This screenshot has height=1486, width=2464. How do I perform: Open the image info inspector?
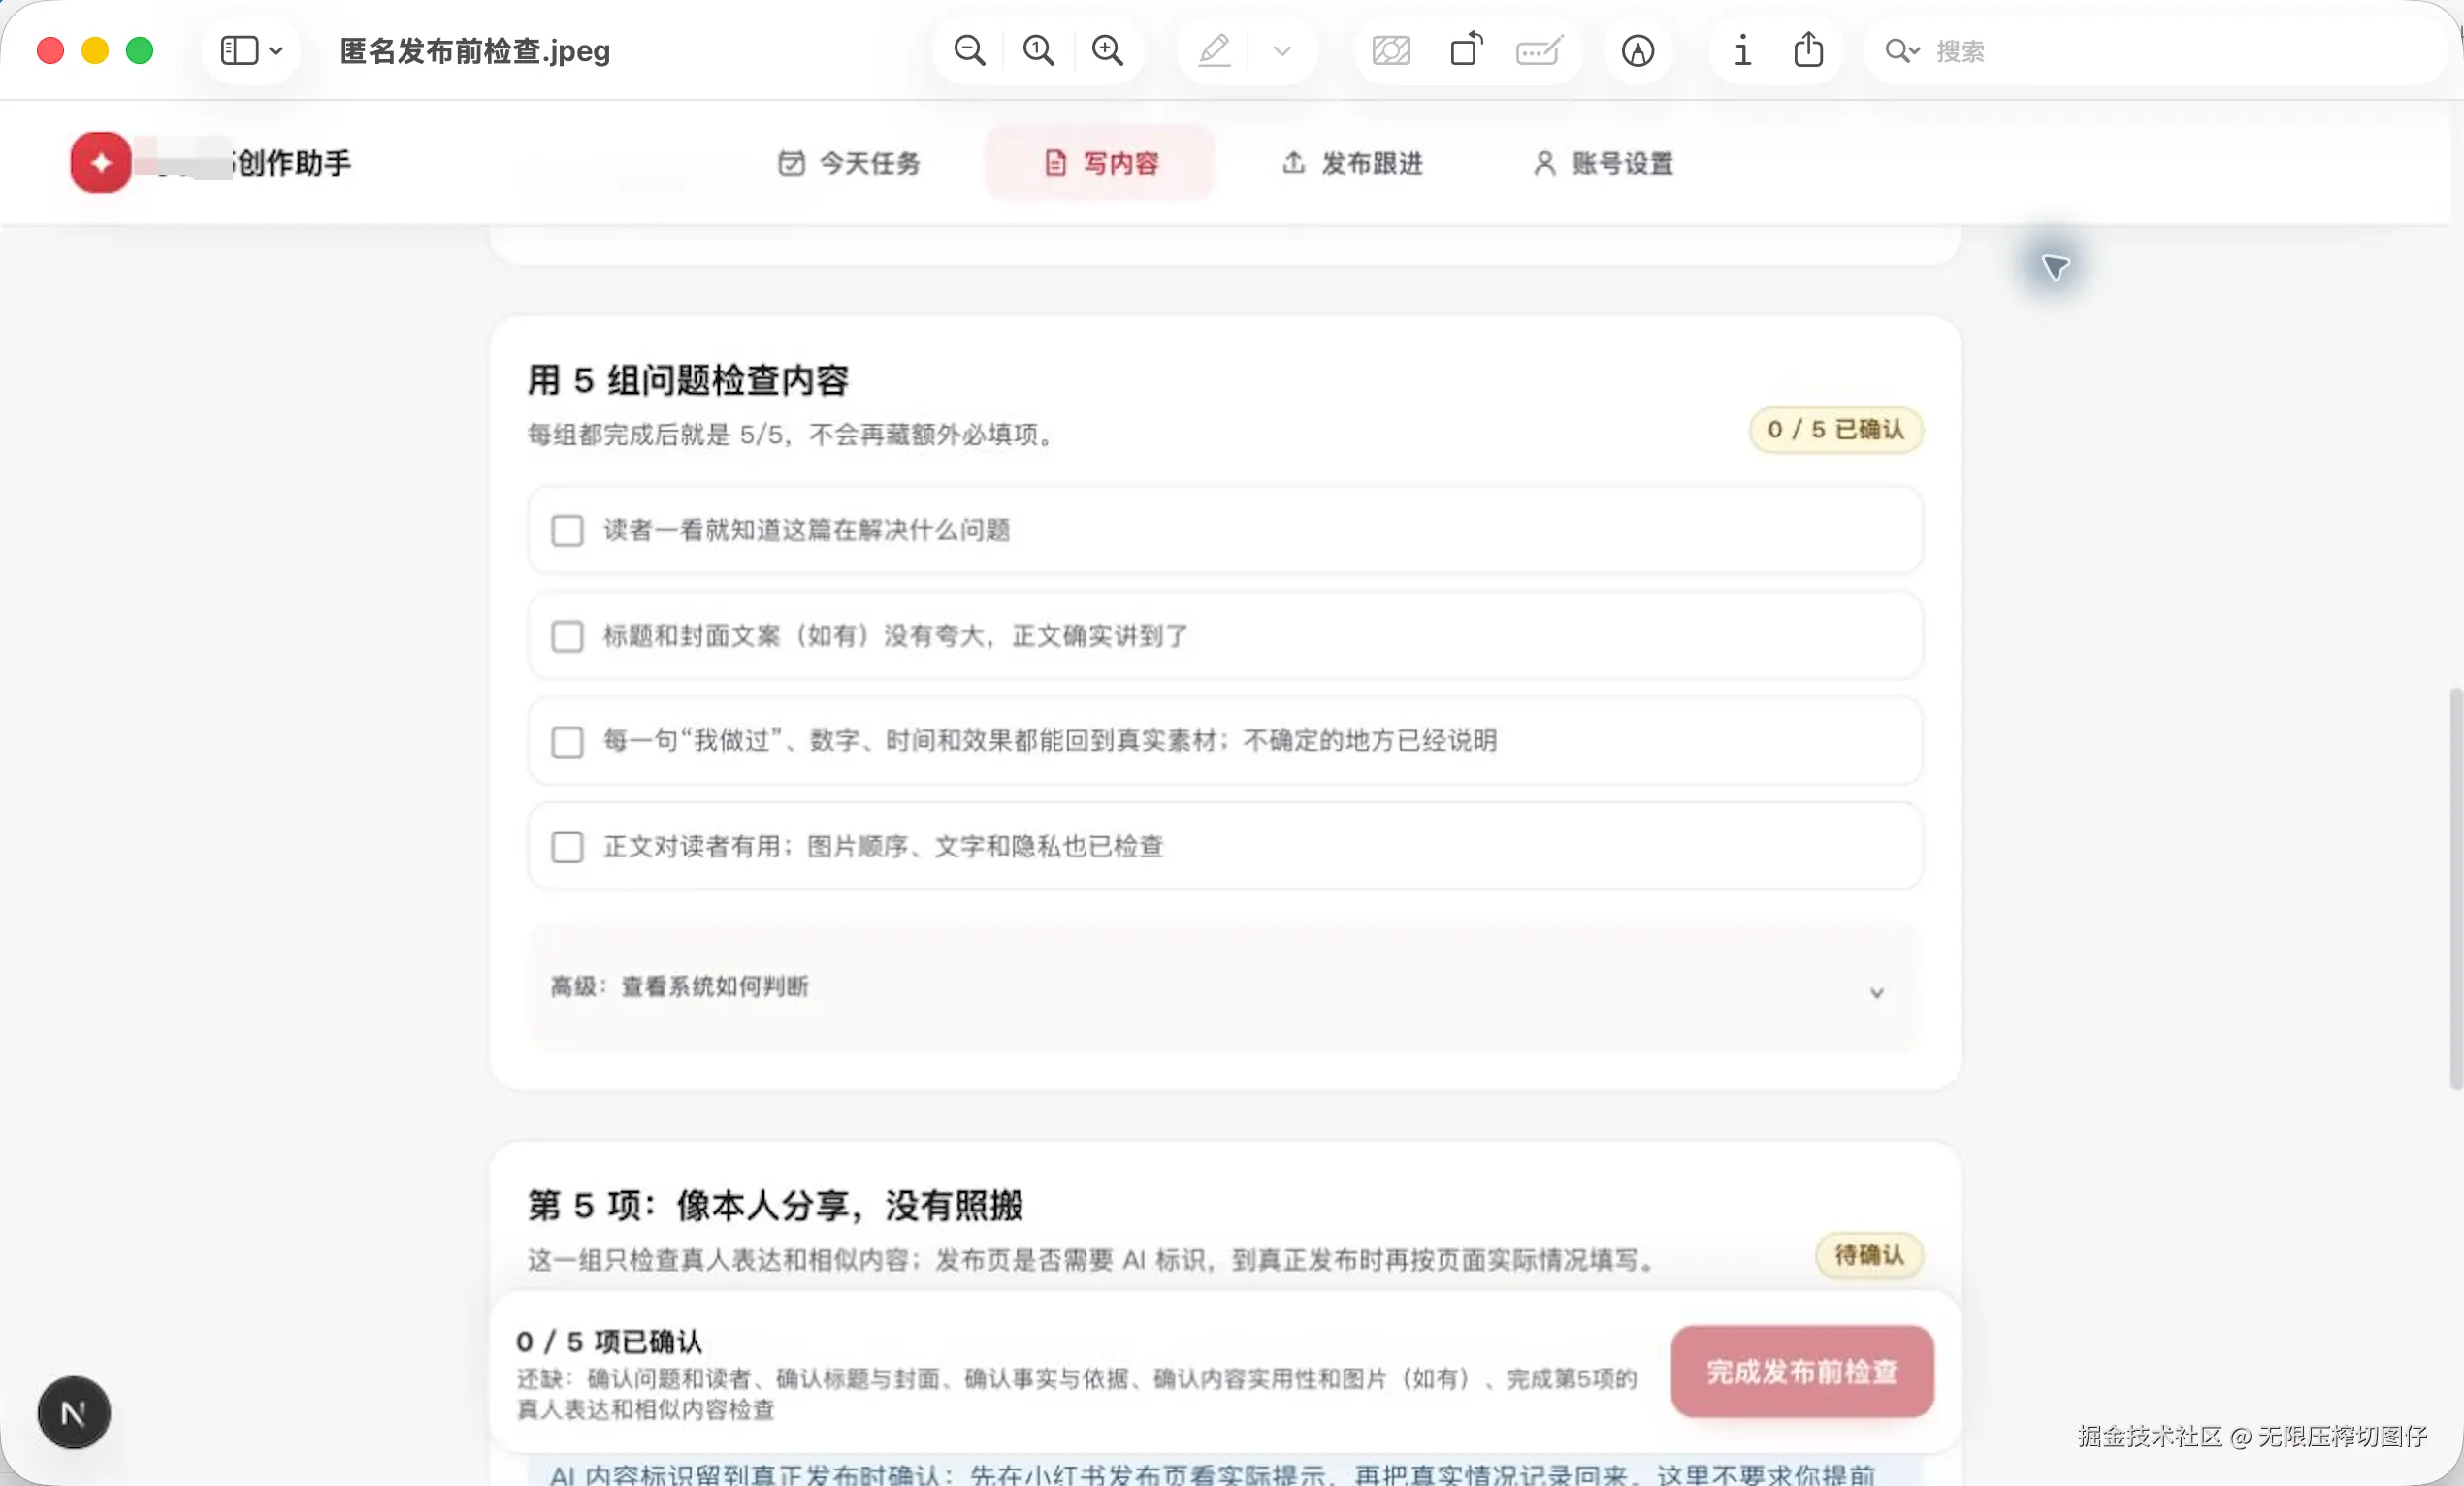(x=1742, y=50)
